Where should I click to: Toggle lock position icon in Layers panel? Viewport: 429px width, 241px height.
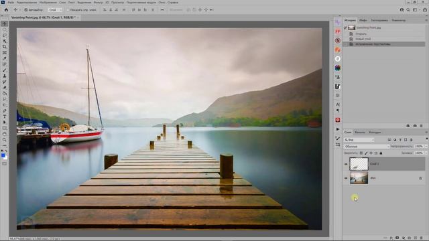coord(371,153)
